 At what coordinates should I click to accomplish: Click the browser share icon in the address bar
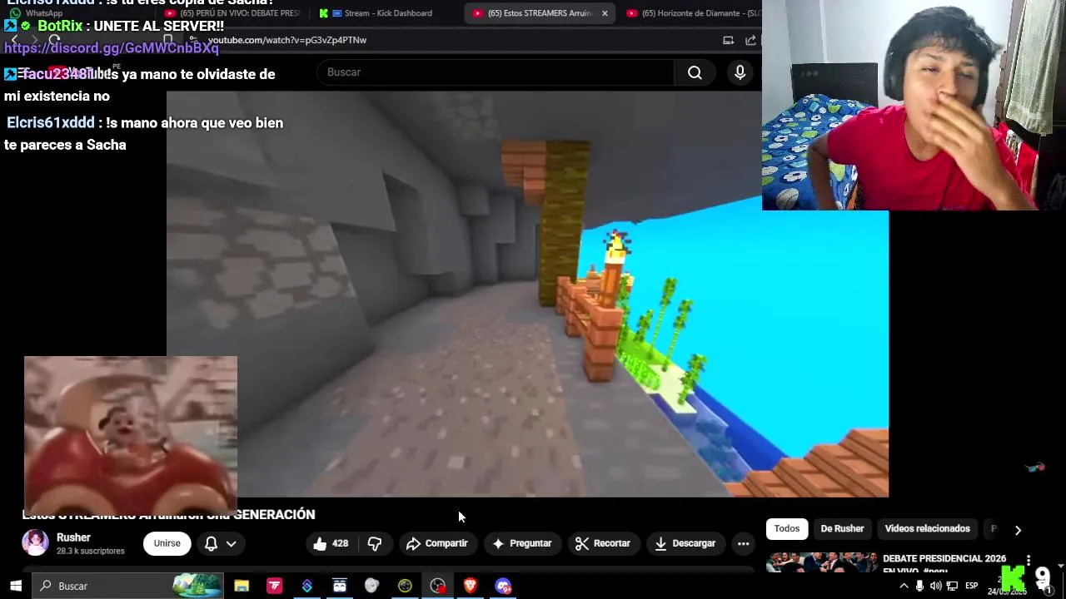tap(750, 40)
